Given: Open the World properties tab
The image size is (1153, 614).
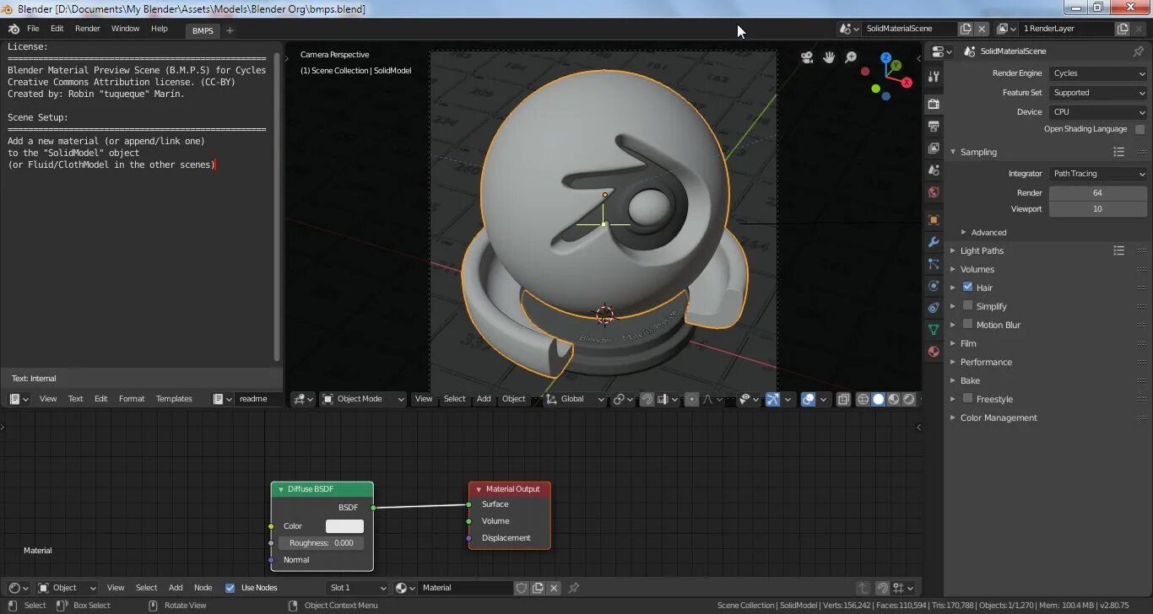Looking at the screenshot, I should point(934,191).
